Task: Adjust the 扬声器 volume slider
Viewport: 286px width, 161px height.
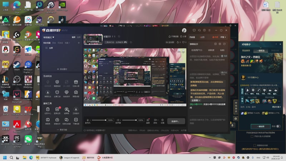Action: tap(129, 120)
